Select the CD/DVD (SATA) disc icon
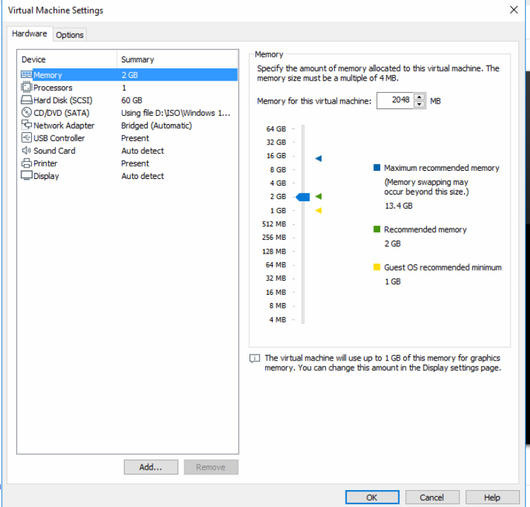This screenshot has width=530, height=507. point(26,113)
